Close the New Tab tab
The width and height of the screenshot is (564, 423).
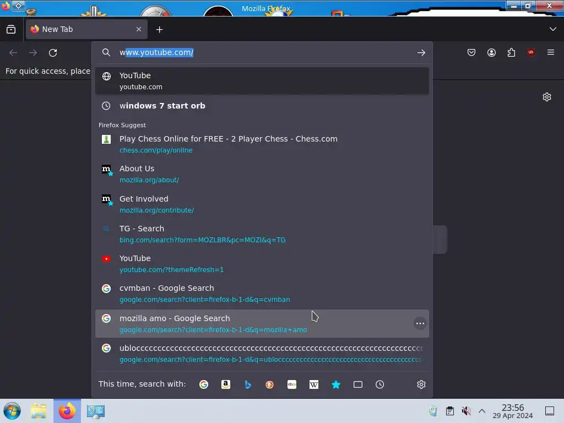coord(139,29)
